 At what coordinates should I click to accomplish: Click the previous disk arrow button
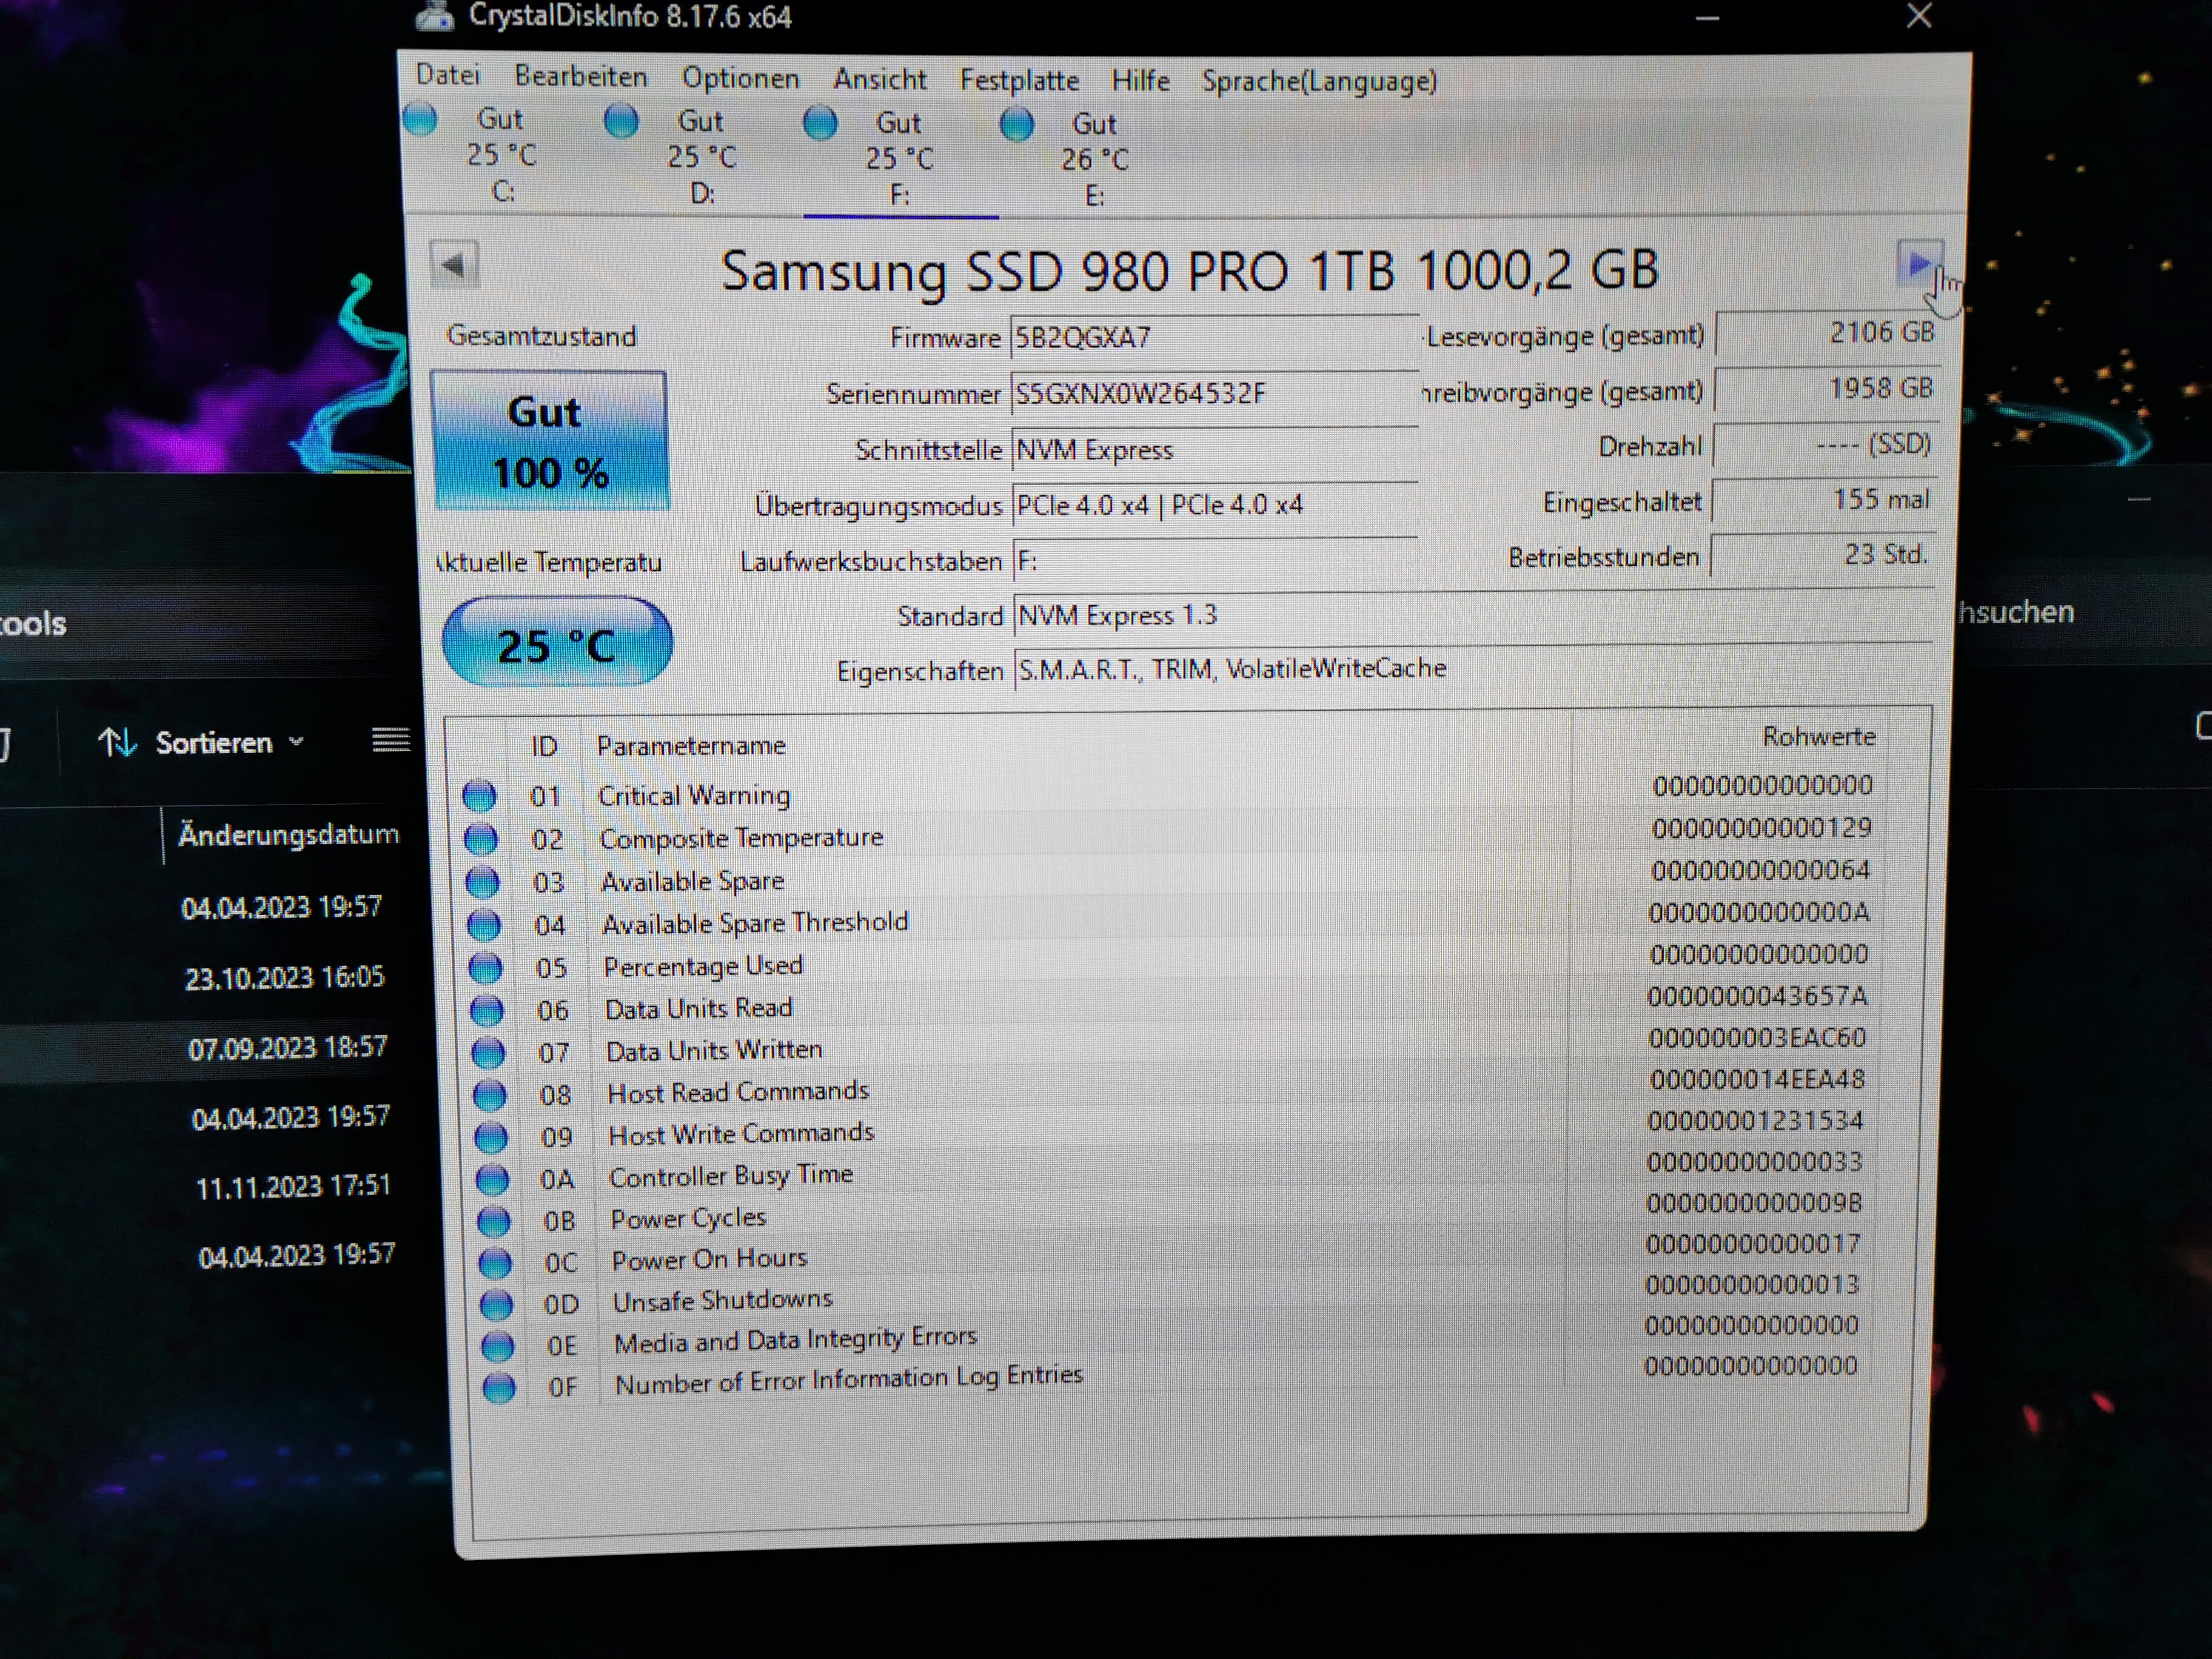coord(454,265)
